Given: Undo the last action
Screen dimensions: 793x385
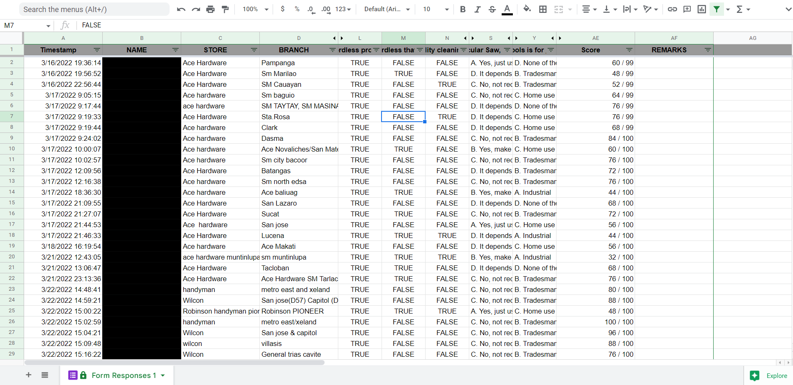Looking at the screenshot, I should click(181, 9).
